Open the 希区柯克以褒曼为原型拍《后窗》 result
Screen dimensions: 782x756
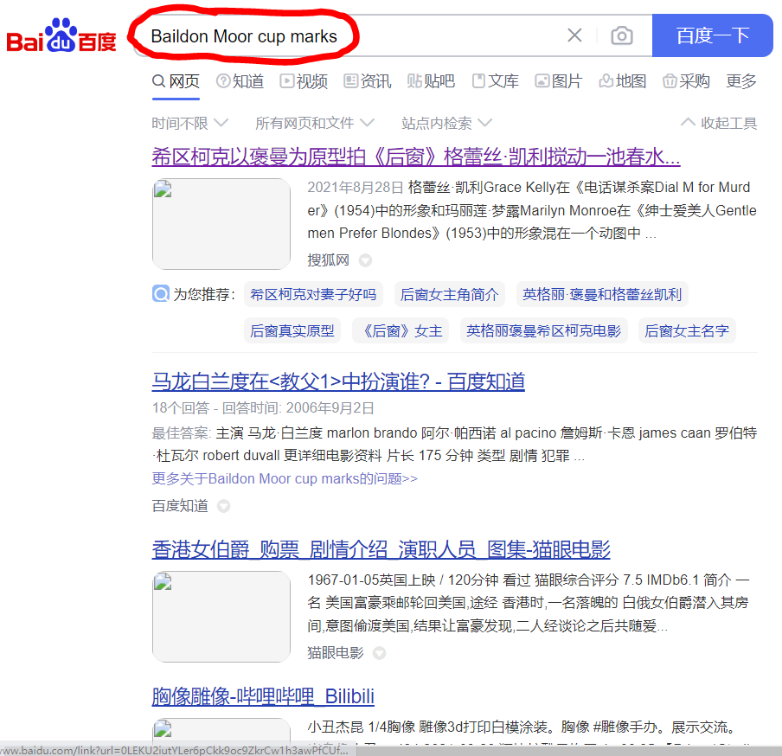[416, 157]
